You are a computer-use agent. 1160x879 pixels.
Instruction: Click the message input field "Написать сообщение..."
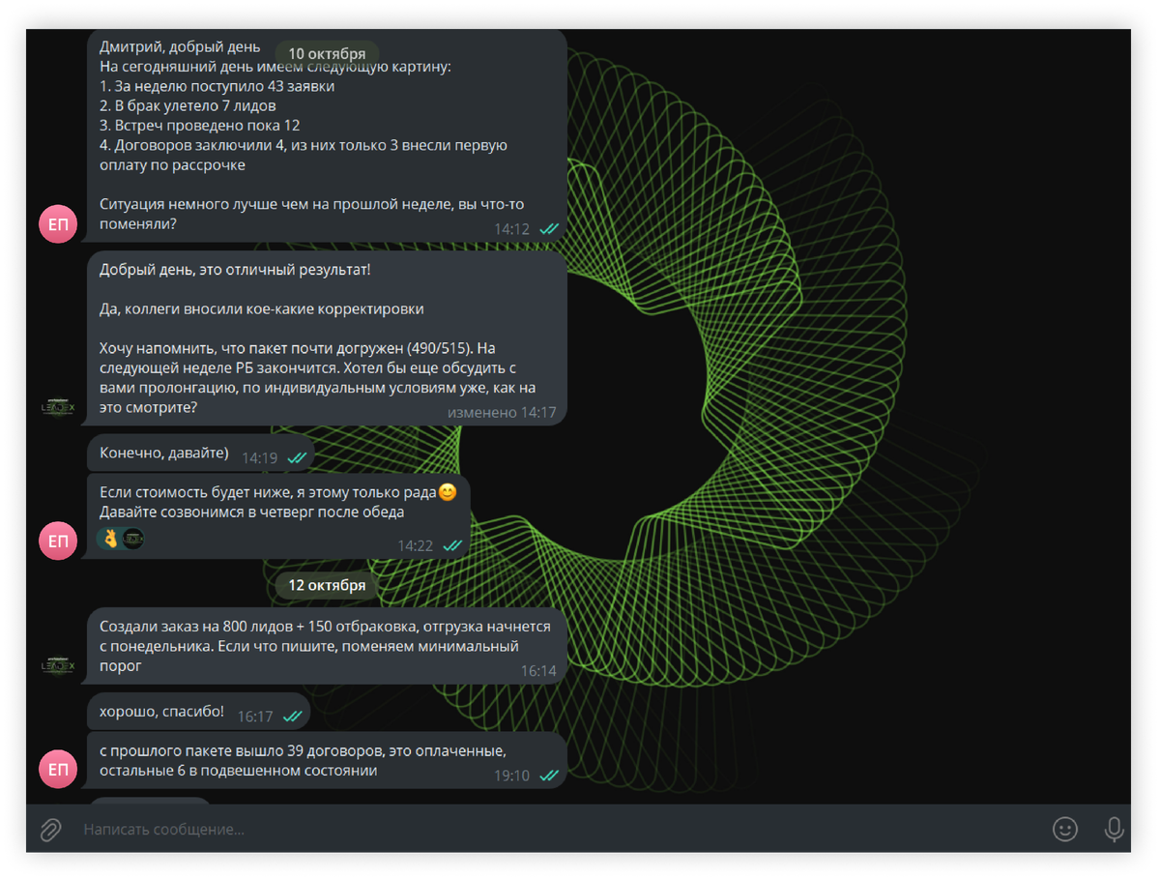(561, 829)
